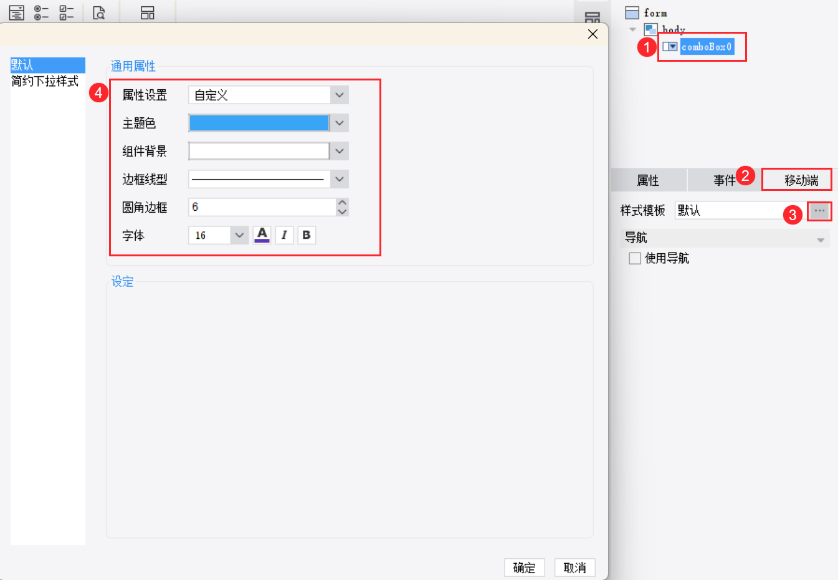Open the 边框线型 line style dropdown
The image size is (838, 580).
click(339, 179)
